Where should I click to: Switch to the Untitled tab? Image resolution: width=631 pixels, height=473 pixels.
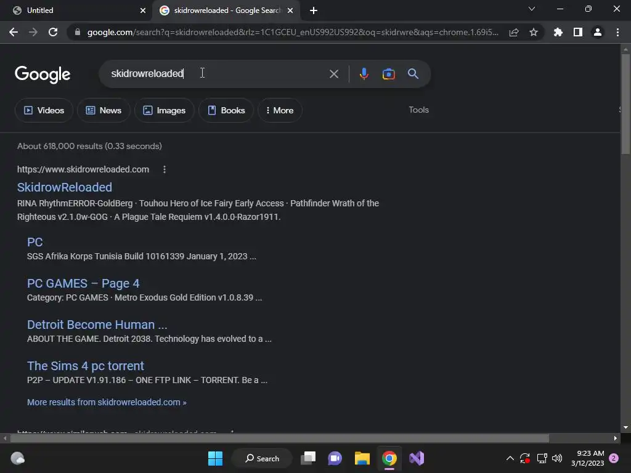coord(76,10)
